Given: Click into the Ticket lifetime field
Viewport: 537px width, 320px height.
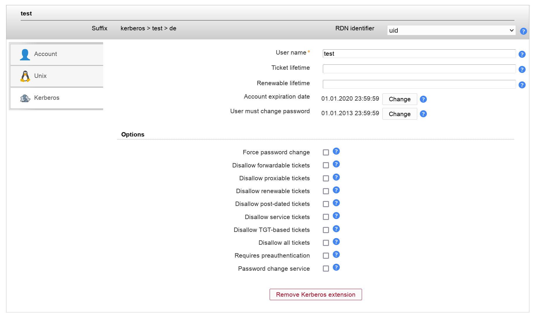Looking at the screenshot, I should [419, 69].
